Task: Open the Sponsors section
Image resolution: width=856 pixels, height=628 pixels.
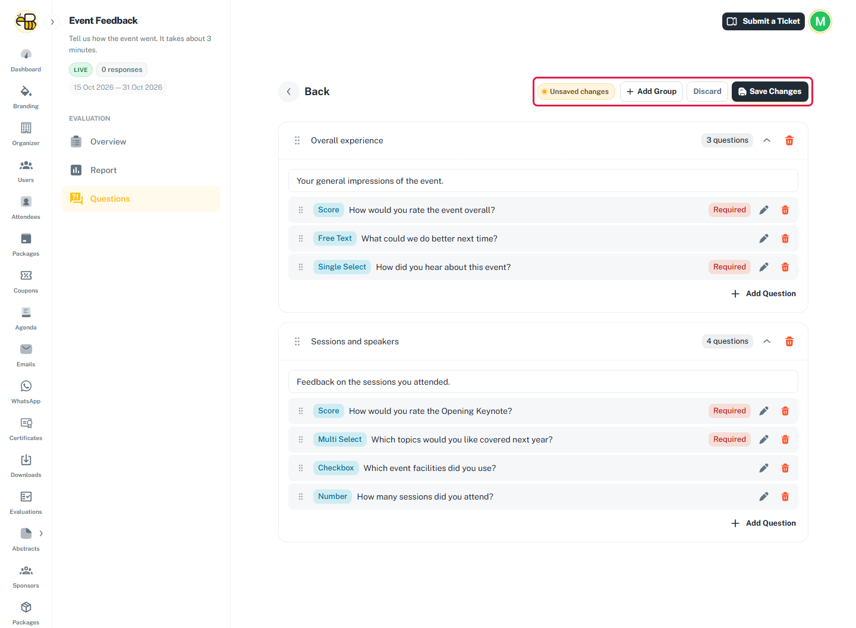Action: coord(26,577)
